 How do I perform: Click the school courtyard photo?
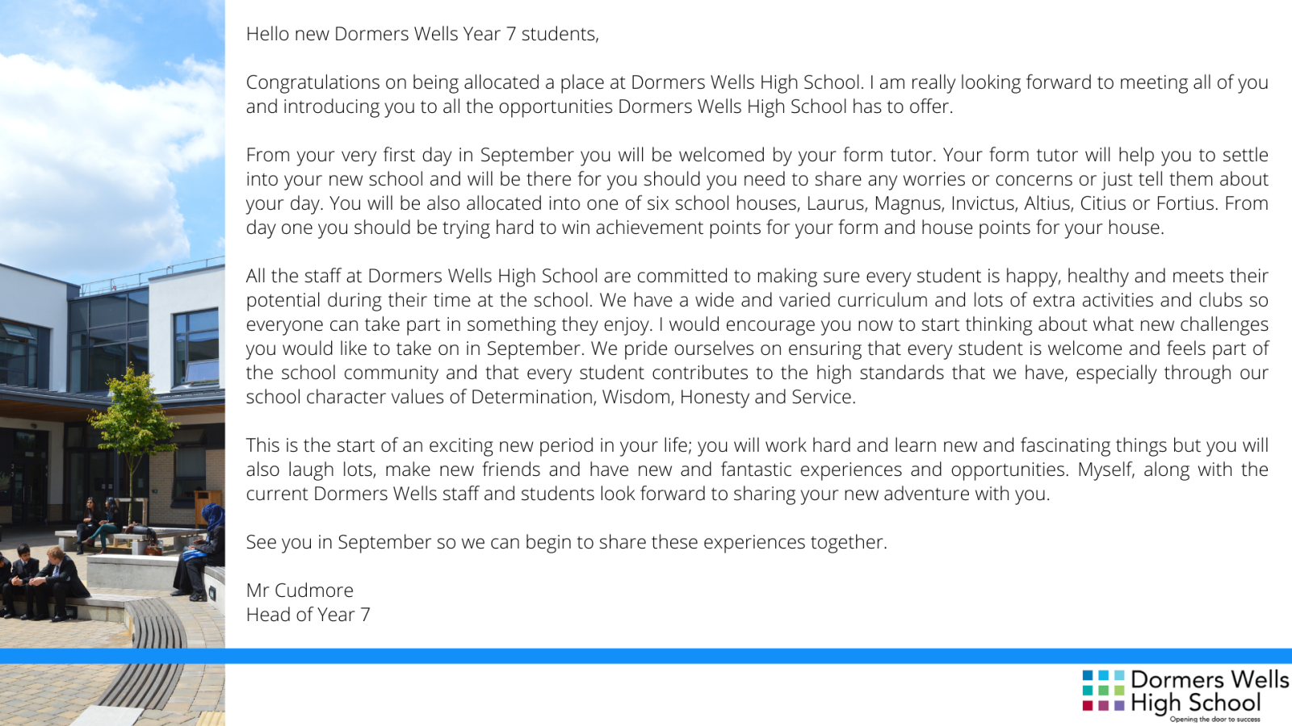pyautogui.click(x=112, y=363)
